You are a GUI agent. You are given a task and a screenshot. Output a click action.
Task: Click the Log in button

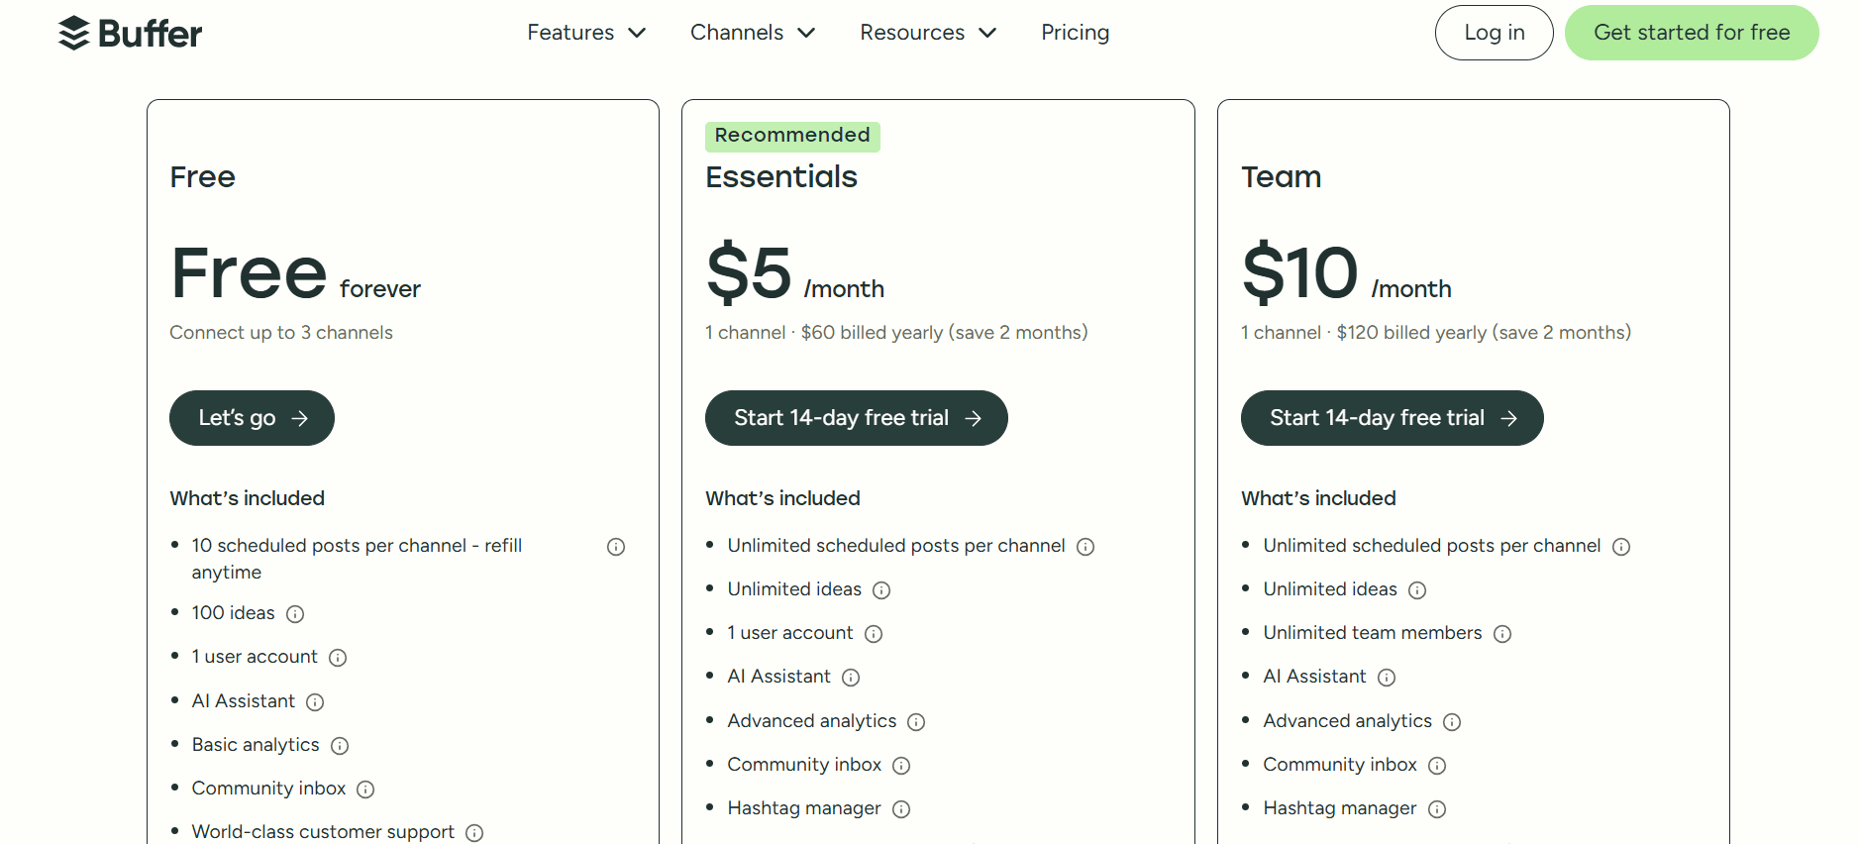tap(1494, 33)
